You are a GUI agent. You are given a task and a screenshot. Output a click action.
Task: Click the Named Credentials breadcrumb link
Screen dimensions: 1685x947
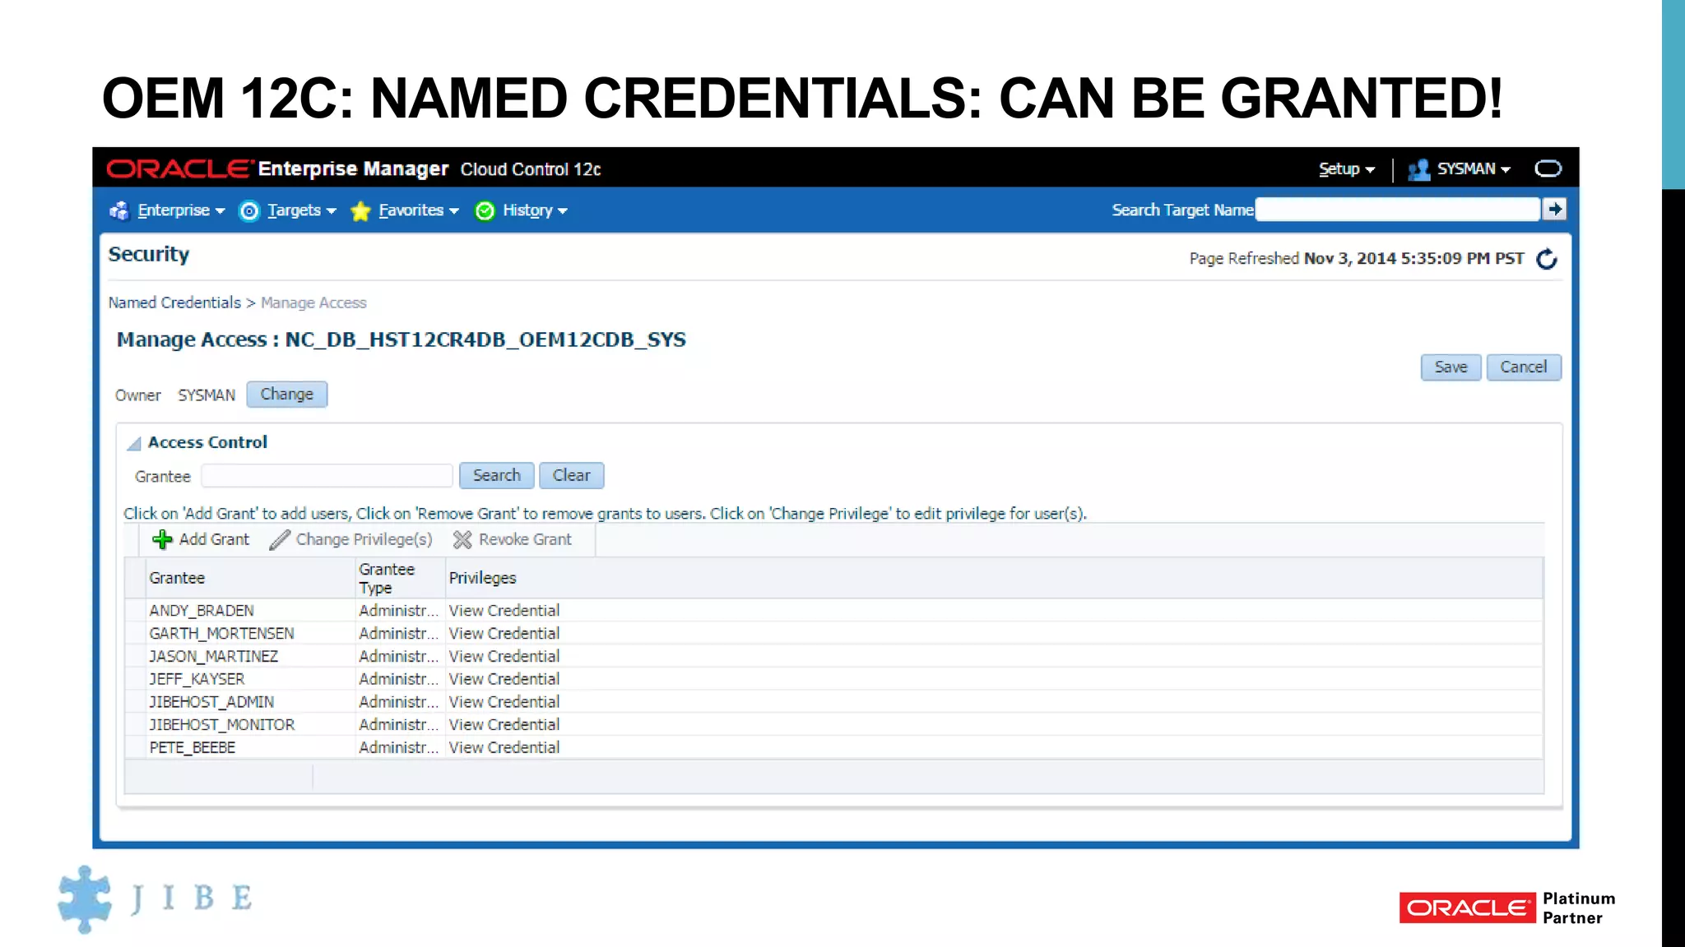(174, 303)
